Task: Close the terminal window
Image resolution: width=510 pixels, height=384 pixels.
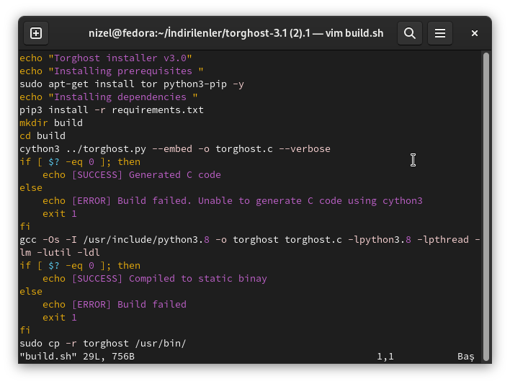Action: click(x=475, y=33)
